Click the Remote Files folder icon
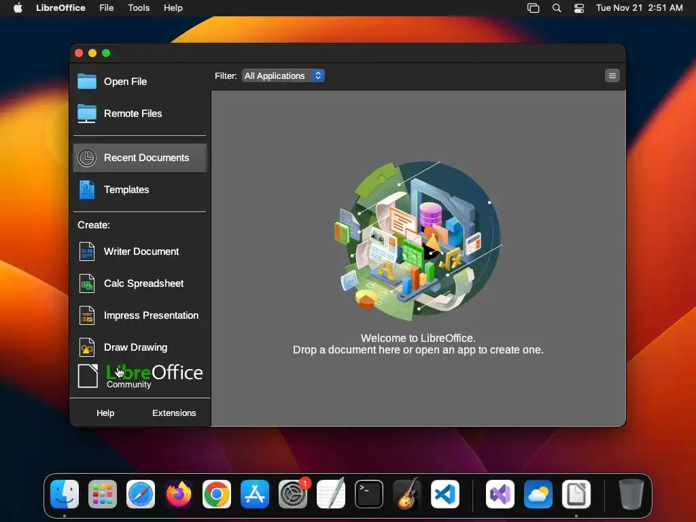696x522 pixels. point(86,114)
